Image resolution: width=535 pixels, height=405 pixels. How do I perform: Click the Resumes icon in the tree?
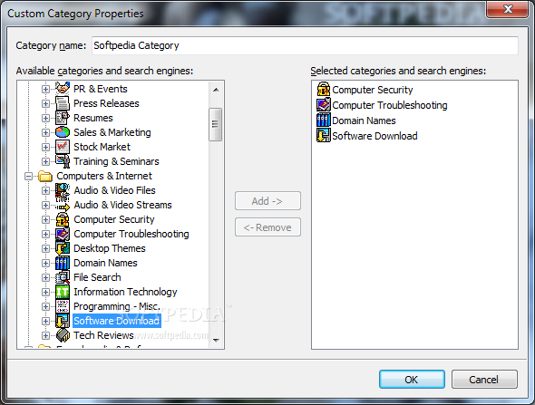tap(63, 118)
